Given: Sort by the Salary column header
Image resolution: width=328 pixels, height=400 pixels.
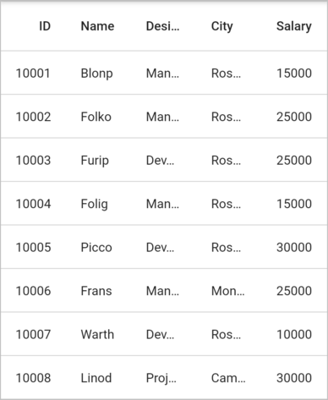Looking at the screenshot, I should pos(294,26).
